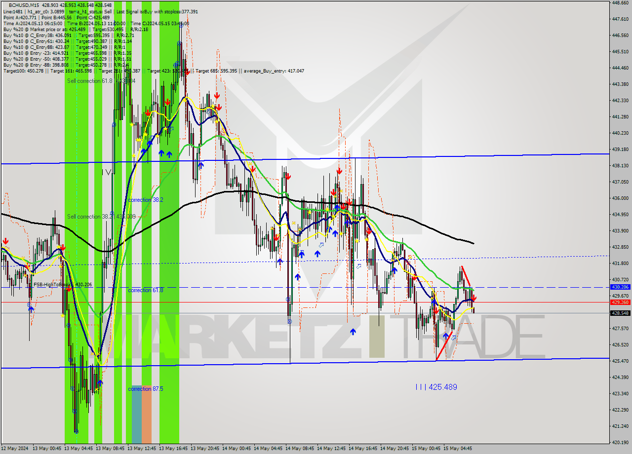Select the black 428.548 current price tag
Screen dimensions: 632x454
pos(620,313)
